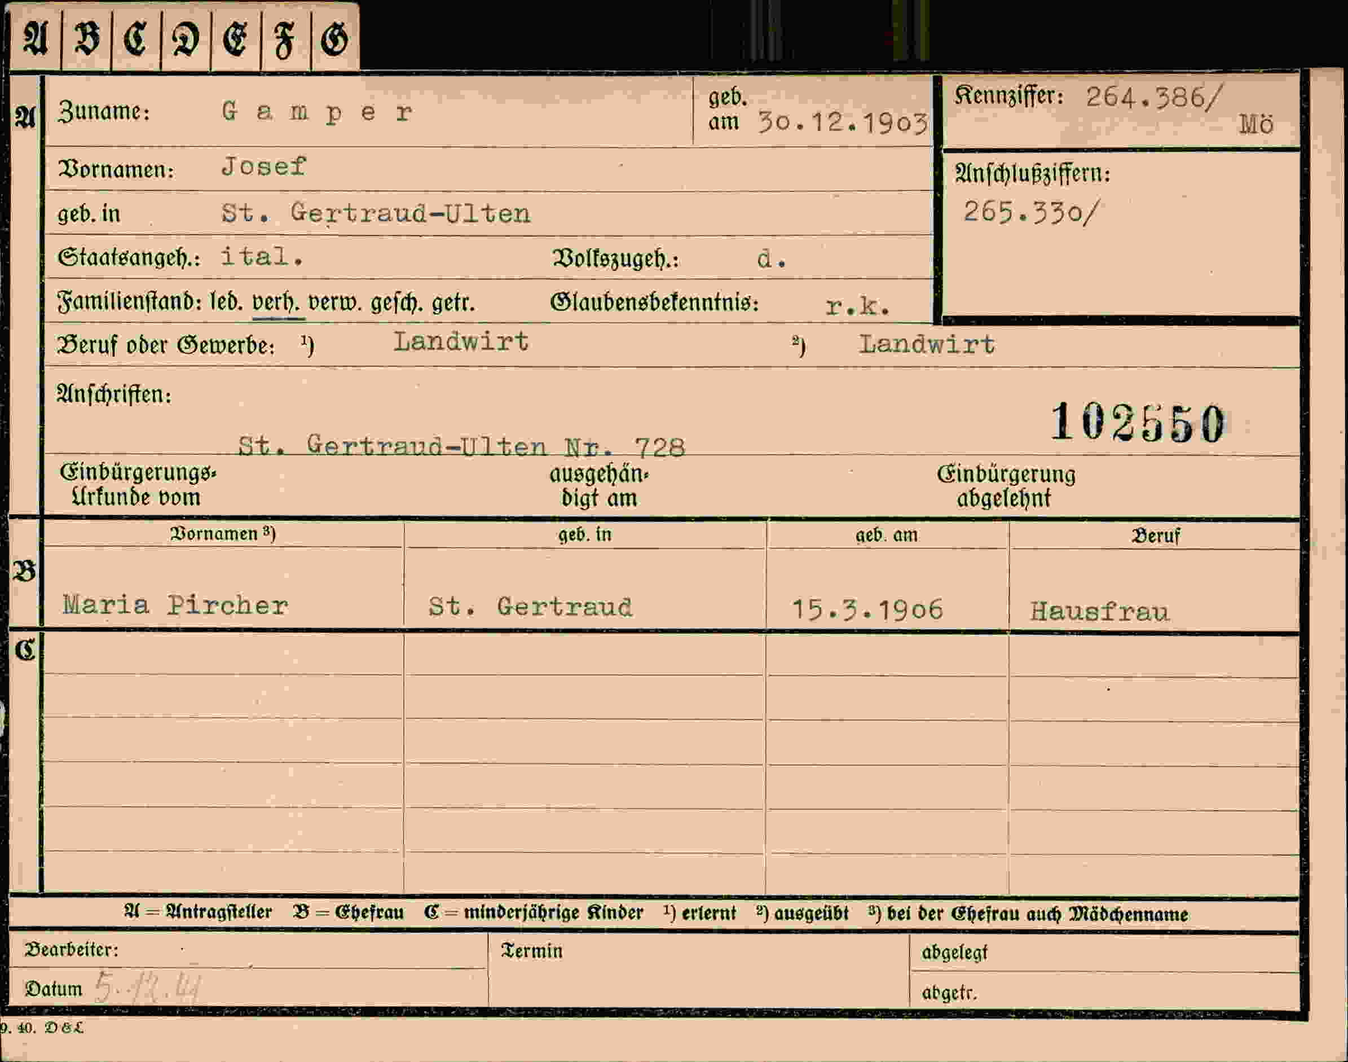
Task: Click the "Vornamen:" label in section A
Action: [116, 169]
